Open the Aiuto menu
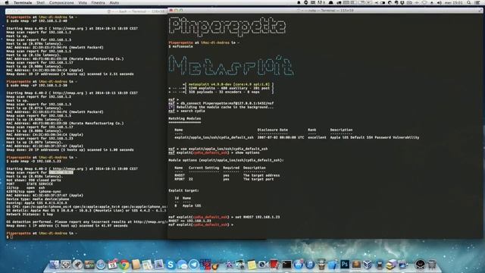This screenshot has width=485, height=273. (114, 2)
